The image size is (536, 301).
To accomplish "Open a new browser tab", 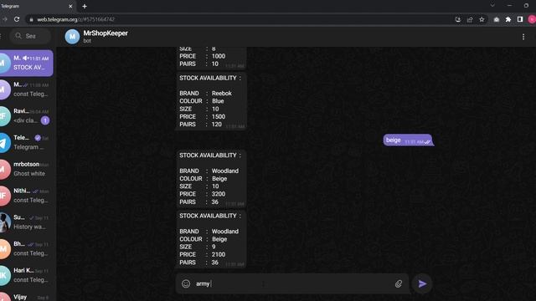I will pos(85,6).
